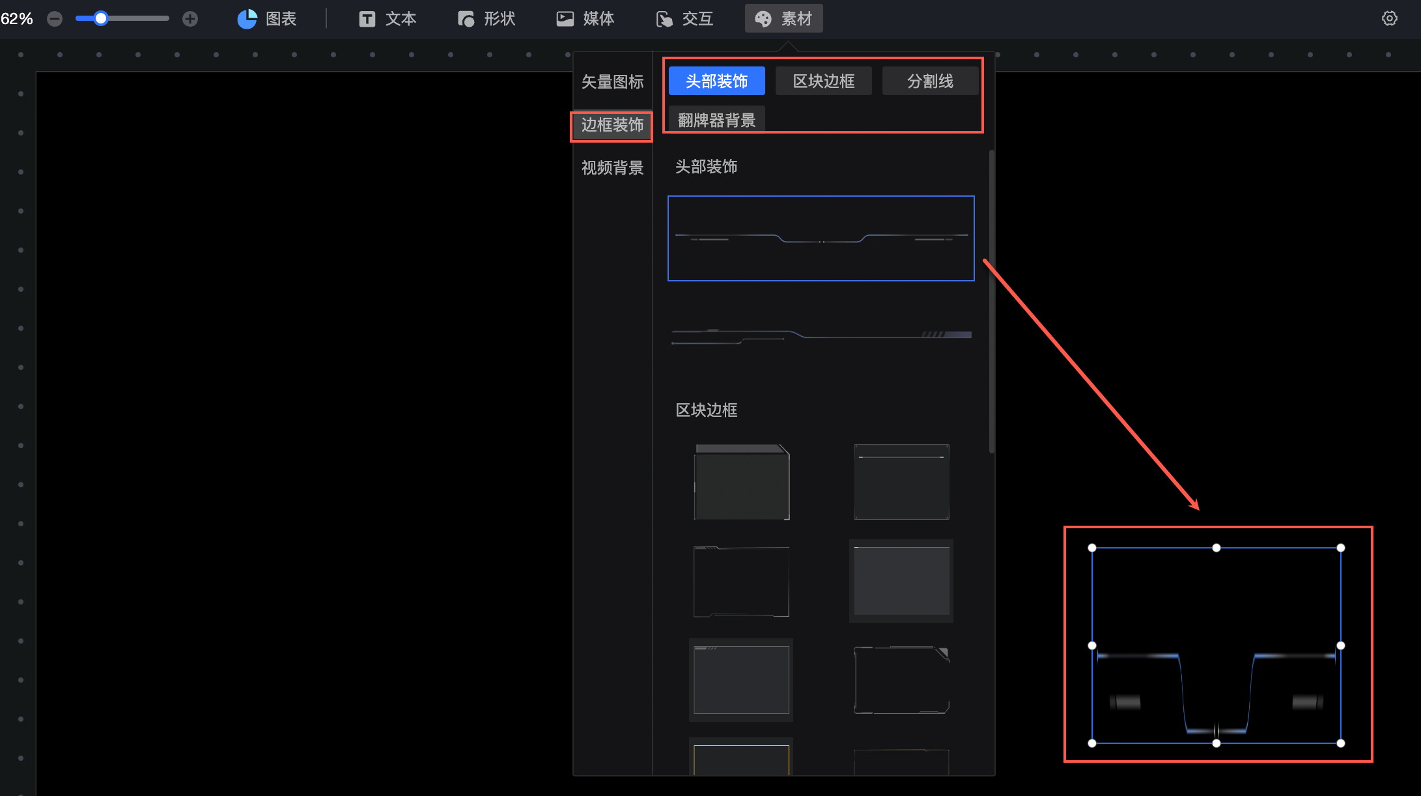Click the zoom out minus icon

click(55, 19)
